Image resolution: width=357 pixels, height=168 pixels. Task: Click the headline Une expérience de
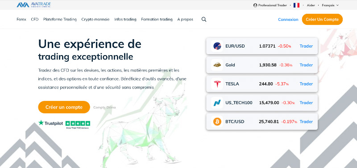coord(90,44)
